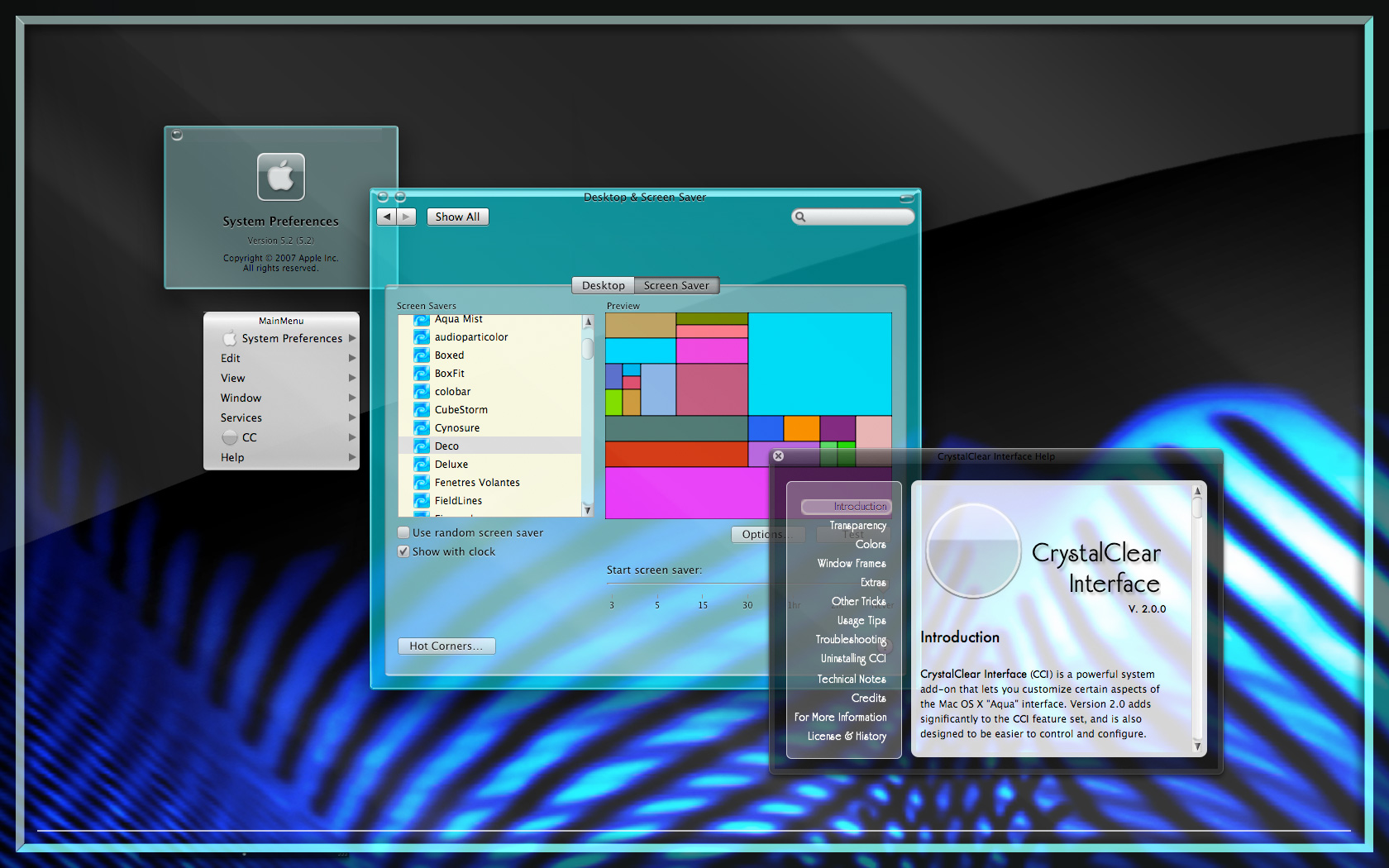Click the magnifier icon in the search field
Viewport: 1389px width, 868px height.
(800, 217)
